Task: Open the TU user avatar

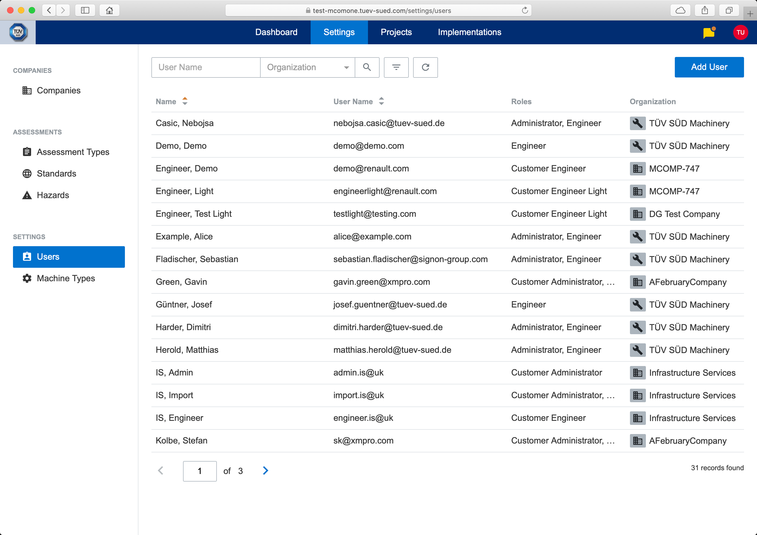Action: 740,32
